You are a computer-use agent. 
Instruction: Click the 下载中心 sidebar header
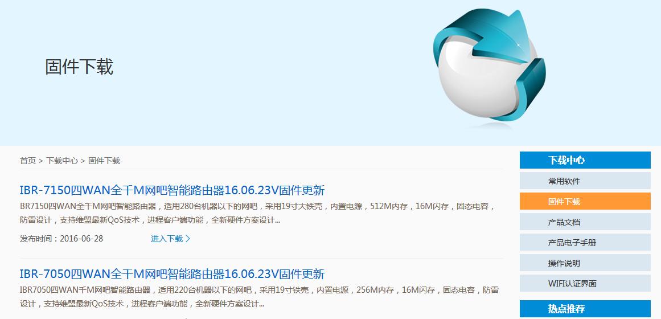coord(585,160)
